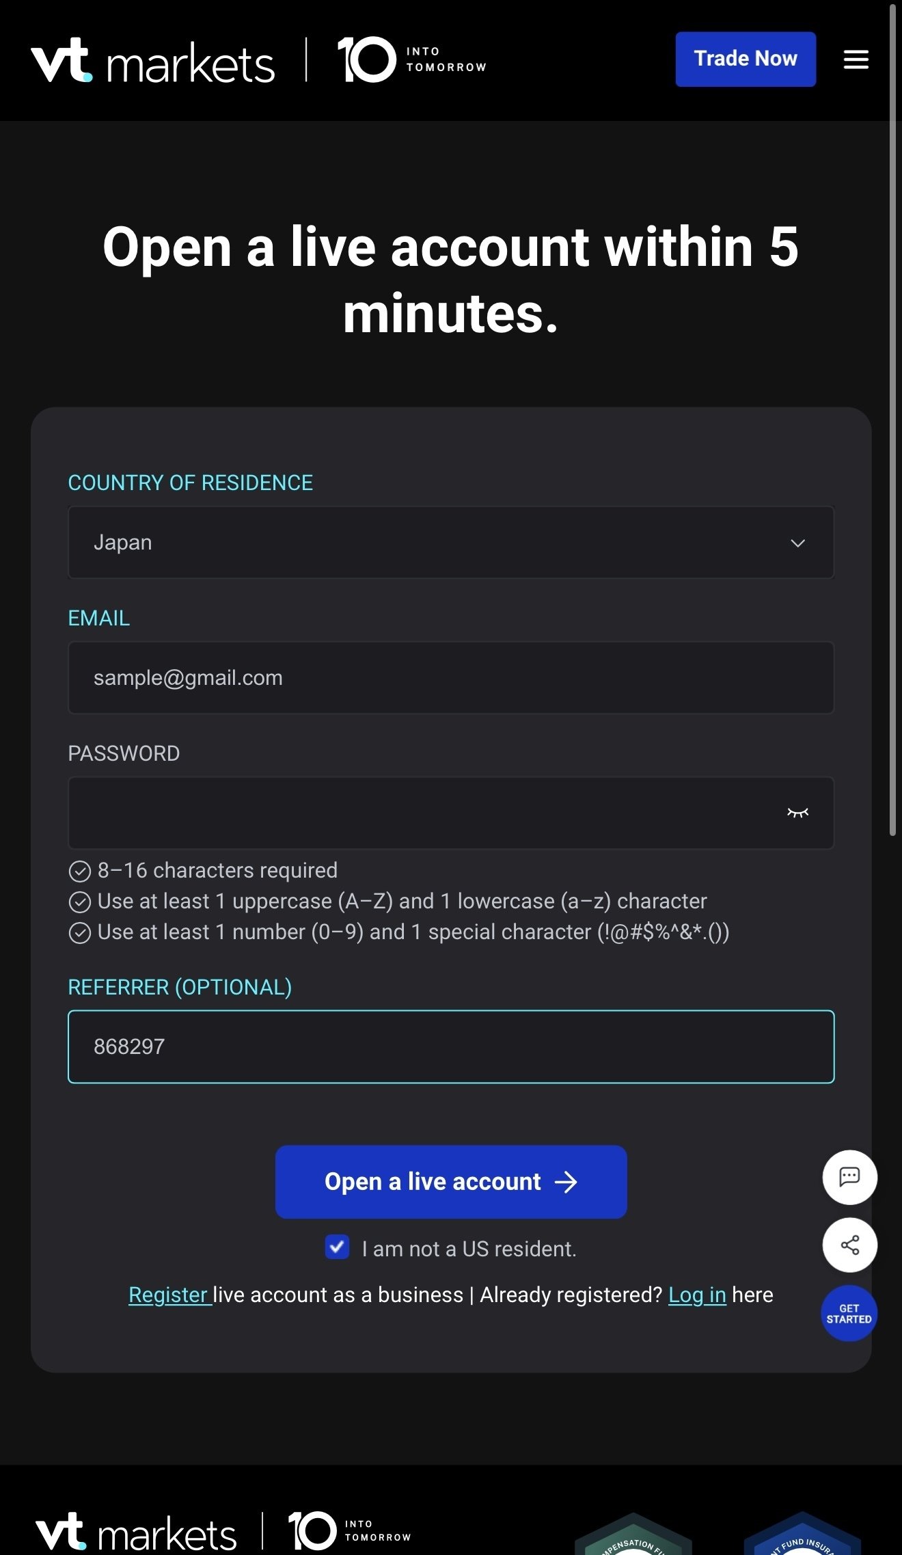
Task: Click the Open a live account button
Action: pos(450,1182)
